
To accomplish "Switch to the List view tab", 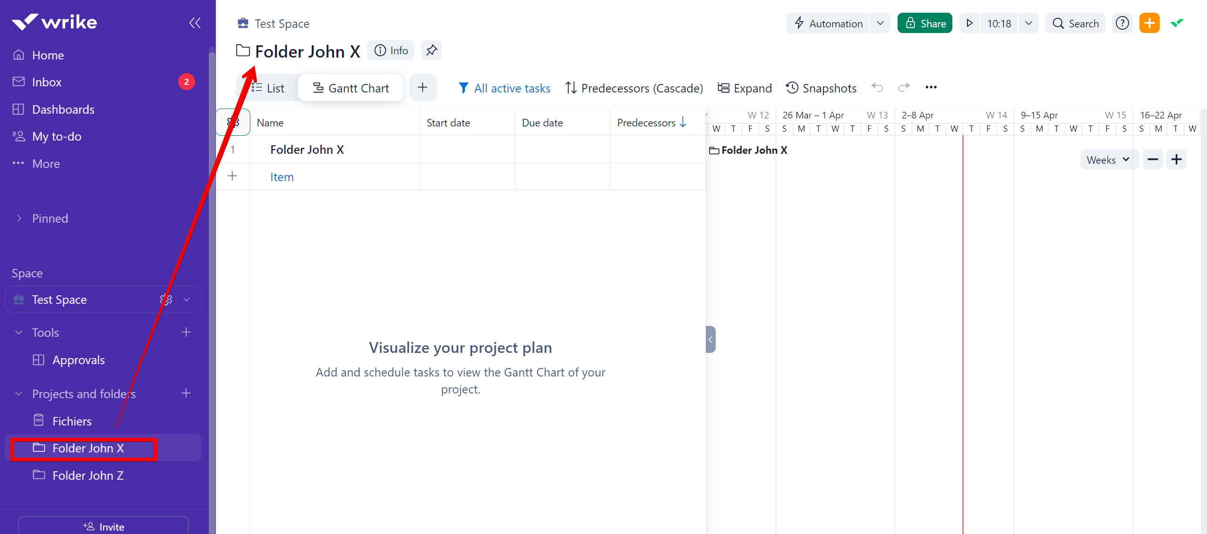I will (268, 88).
